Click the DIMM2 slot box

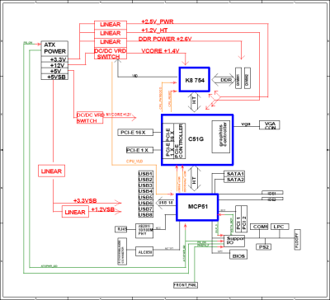247,77
